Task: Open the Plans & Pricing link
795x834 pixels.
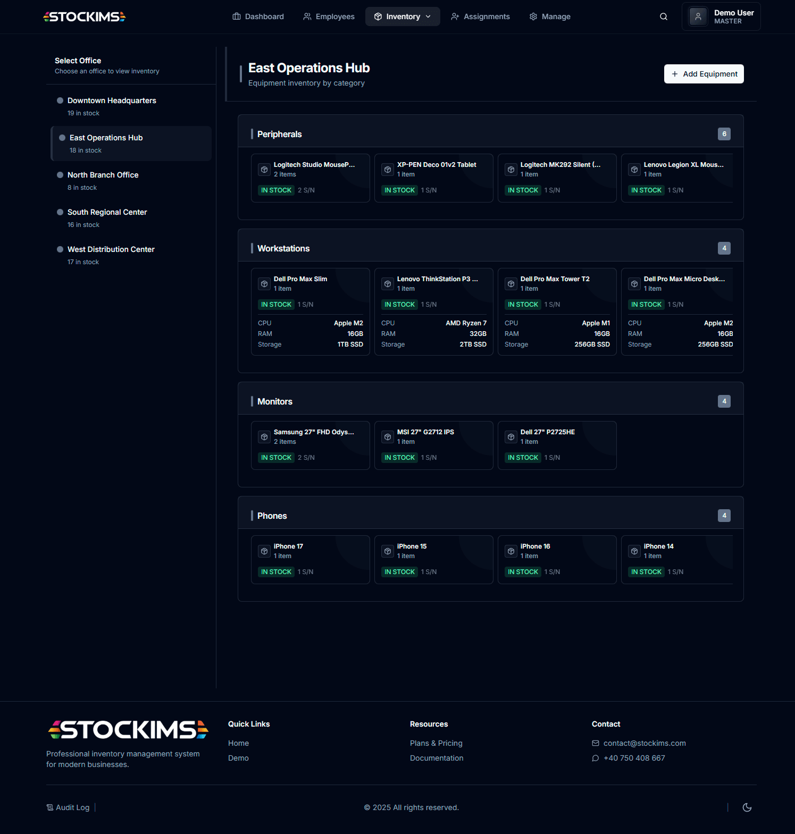Action: point(436,743)
